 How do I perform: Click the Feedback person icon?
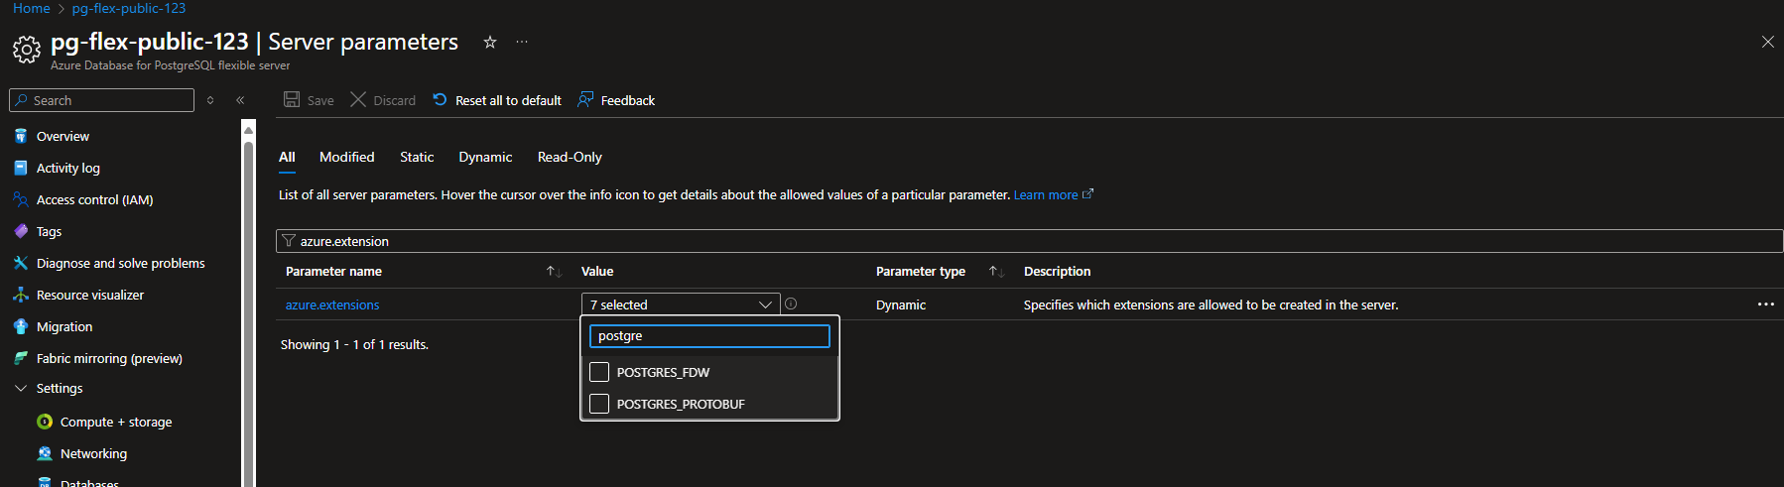585,99
